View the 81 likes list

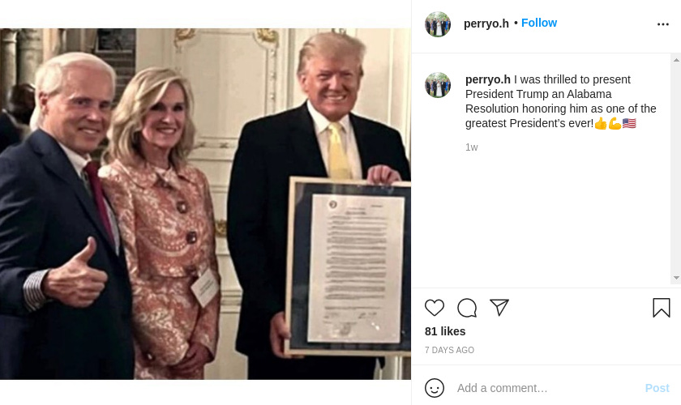[x=445, y=331]
